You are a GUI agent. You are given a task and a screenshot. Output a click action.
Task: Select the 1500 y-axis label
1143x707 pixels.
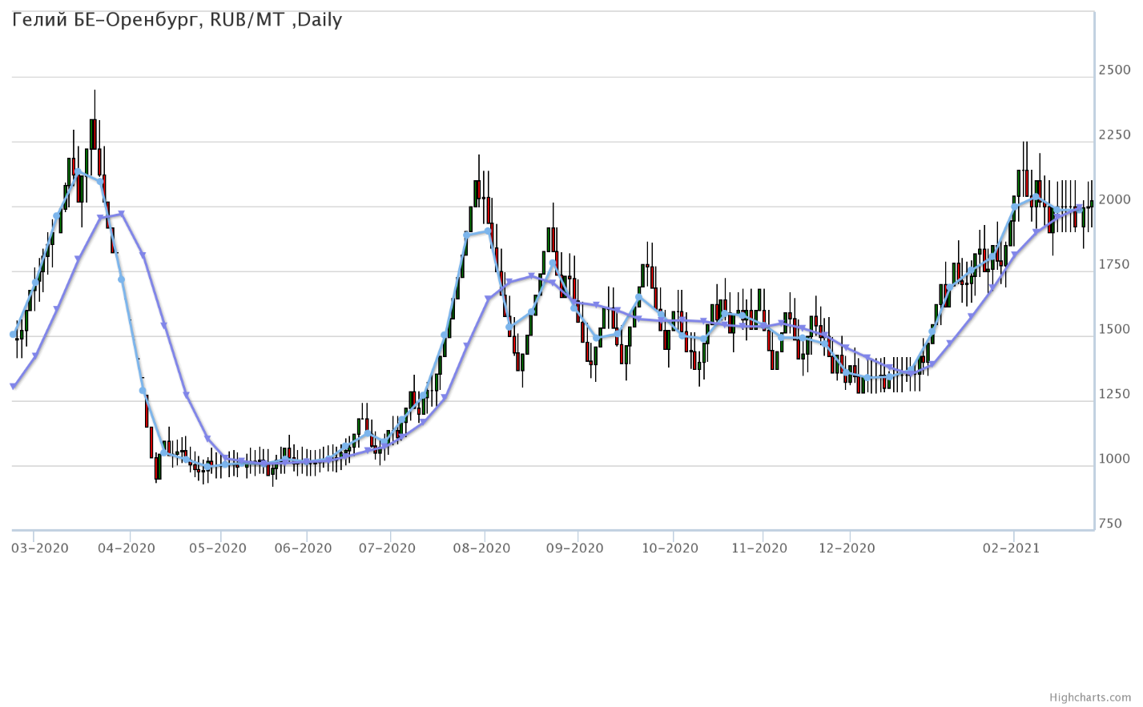[x=1114, y=330]
